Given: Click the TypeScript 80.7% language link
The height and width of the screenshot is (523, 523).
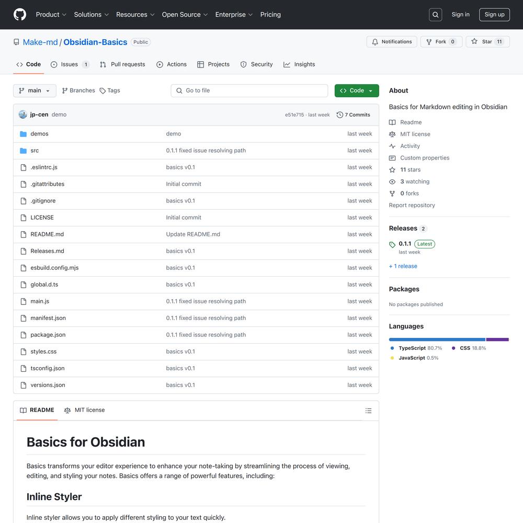Looking at the screenshot, I should pyautogui.click(x=416, y=348).
